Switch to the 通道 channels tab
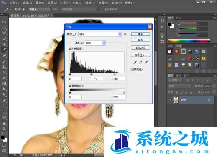Screen dimensions: 217x157 pos(178,76)
